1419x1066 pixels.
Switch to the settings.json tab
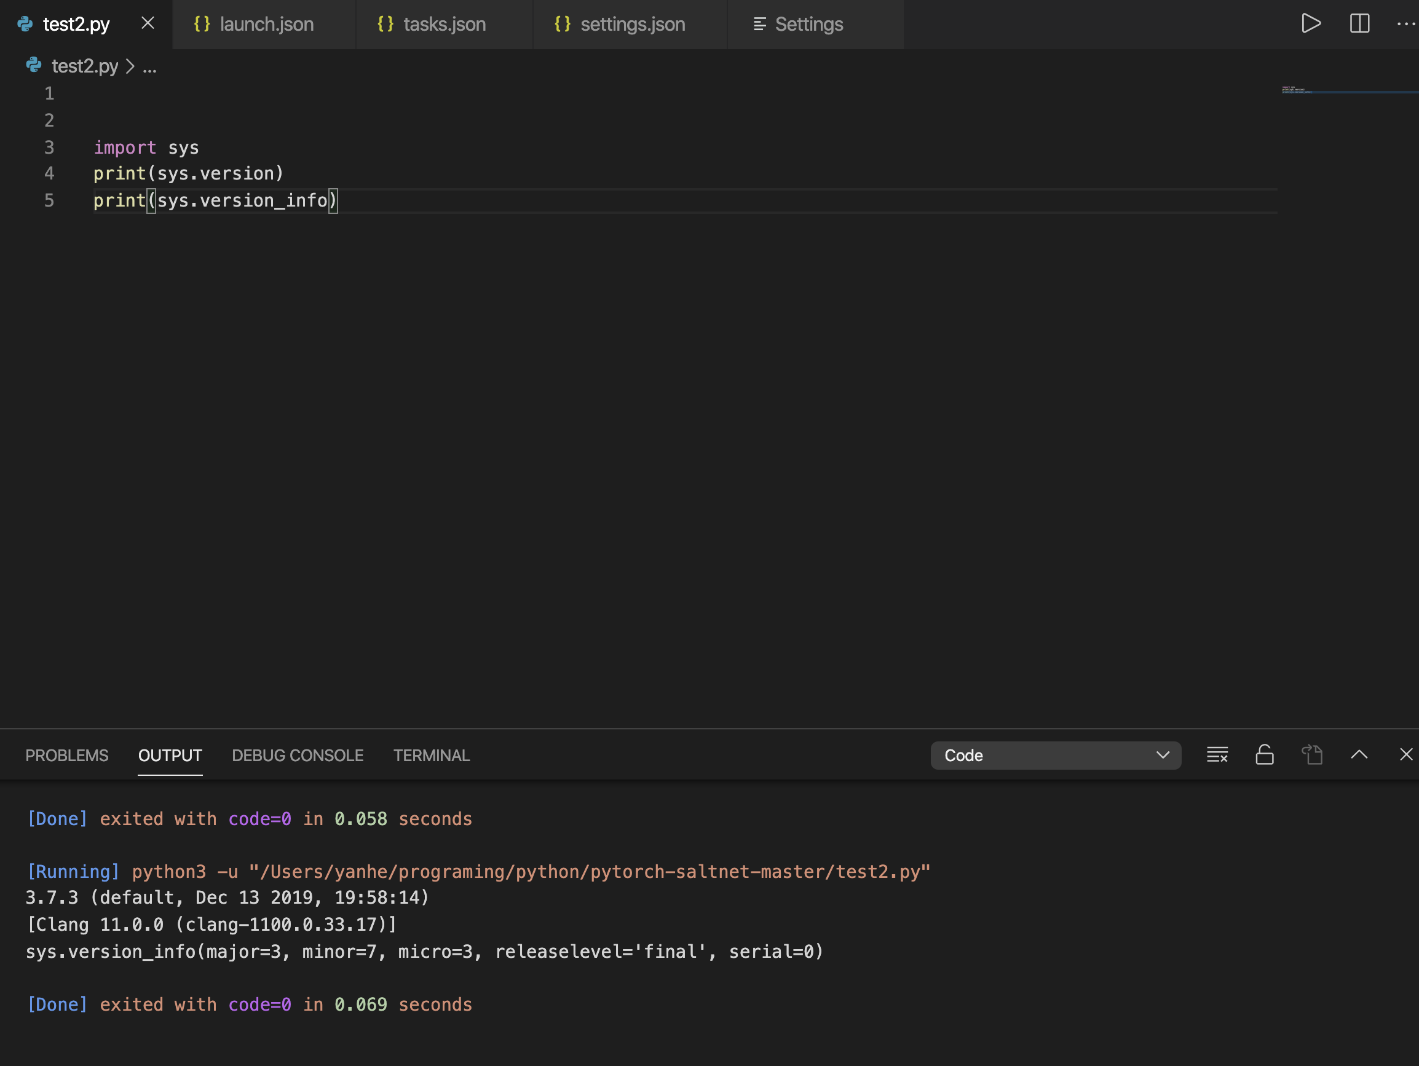(632, 25)
